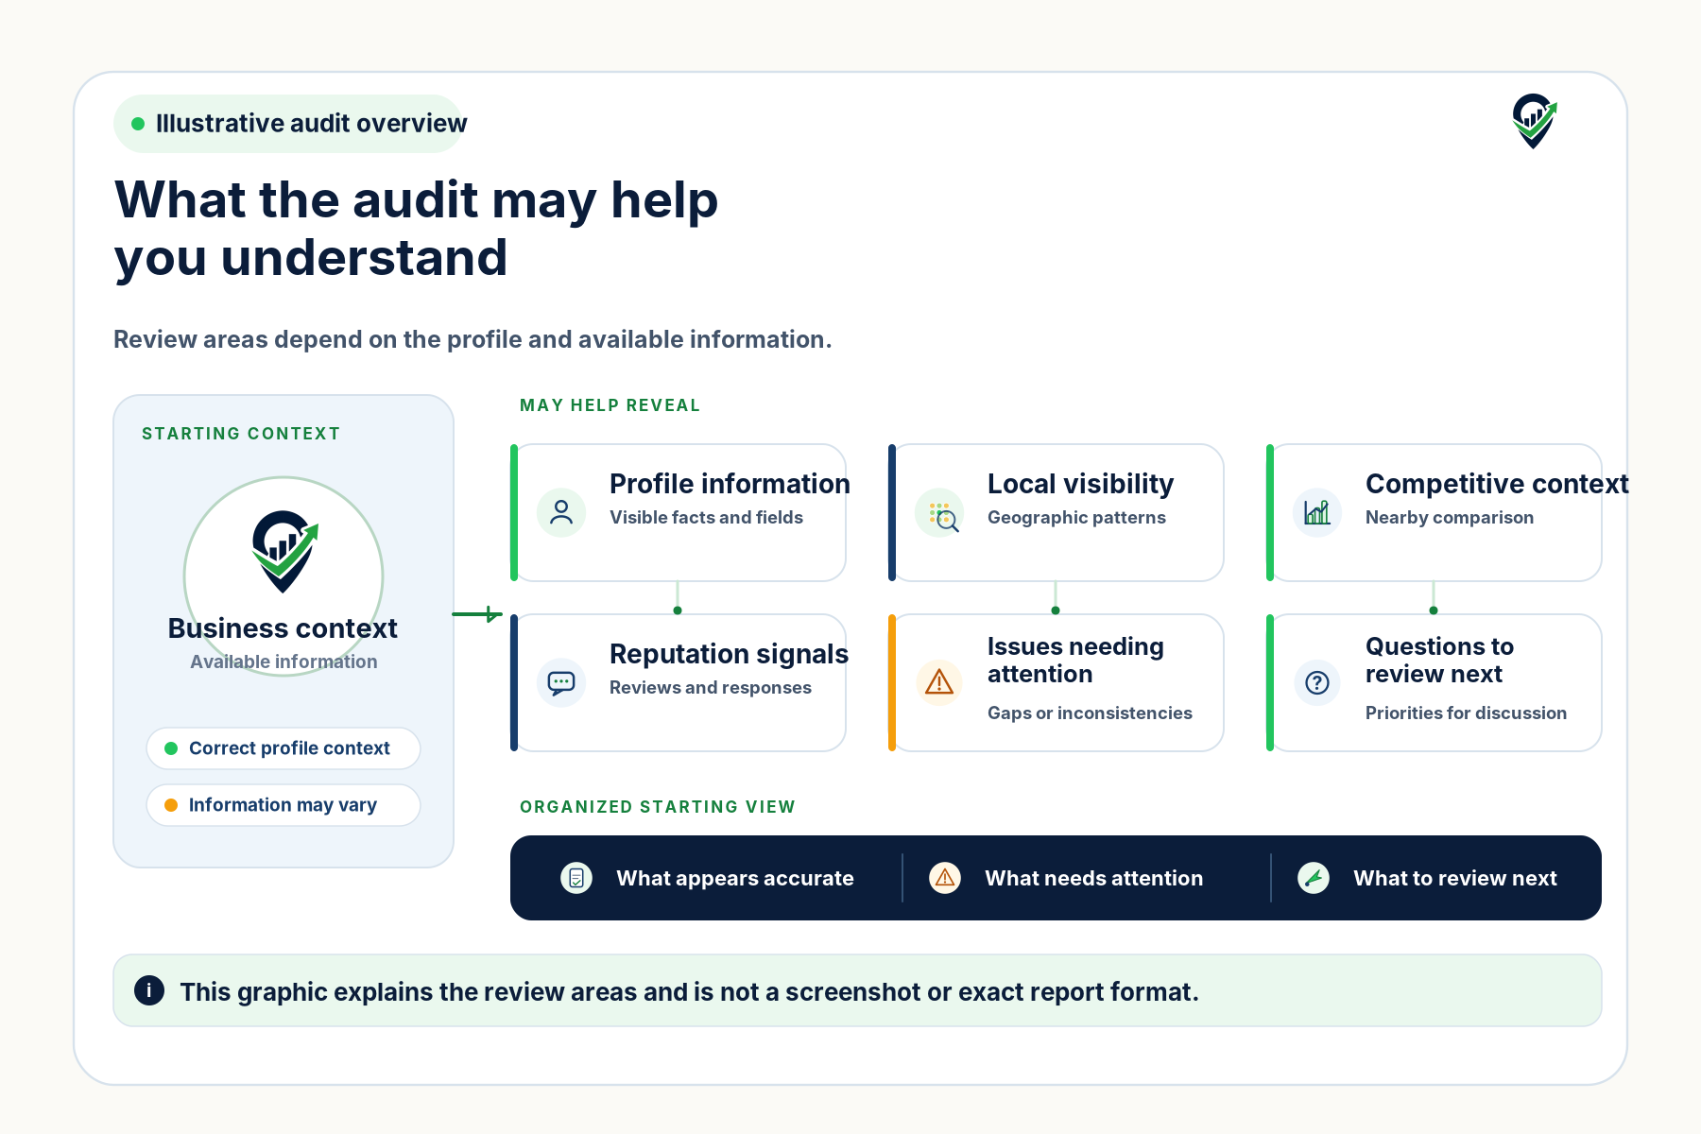The image size is (1701, 1134).
Task: Click the STARTING CONTEXT label
Action: (x=241, y=434)
